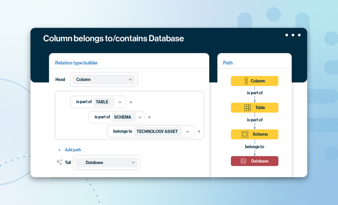Expand the 'is part of TABLE' dropdown
This screenshot has height=205, width=338.
coord(120,102)
